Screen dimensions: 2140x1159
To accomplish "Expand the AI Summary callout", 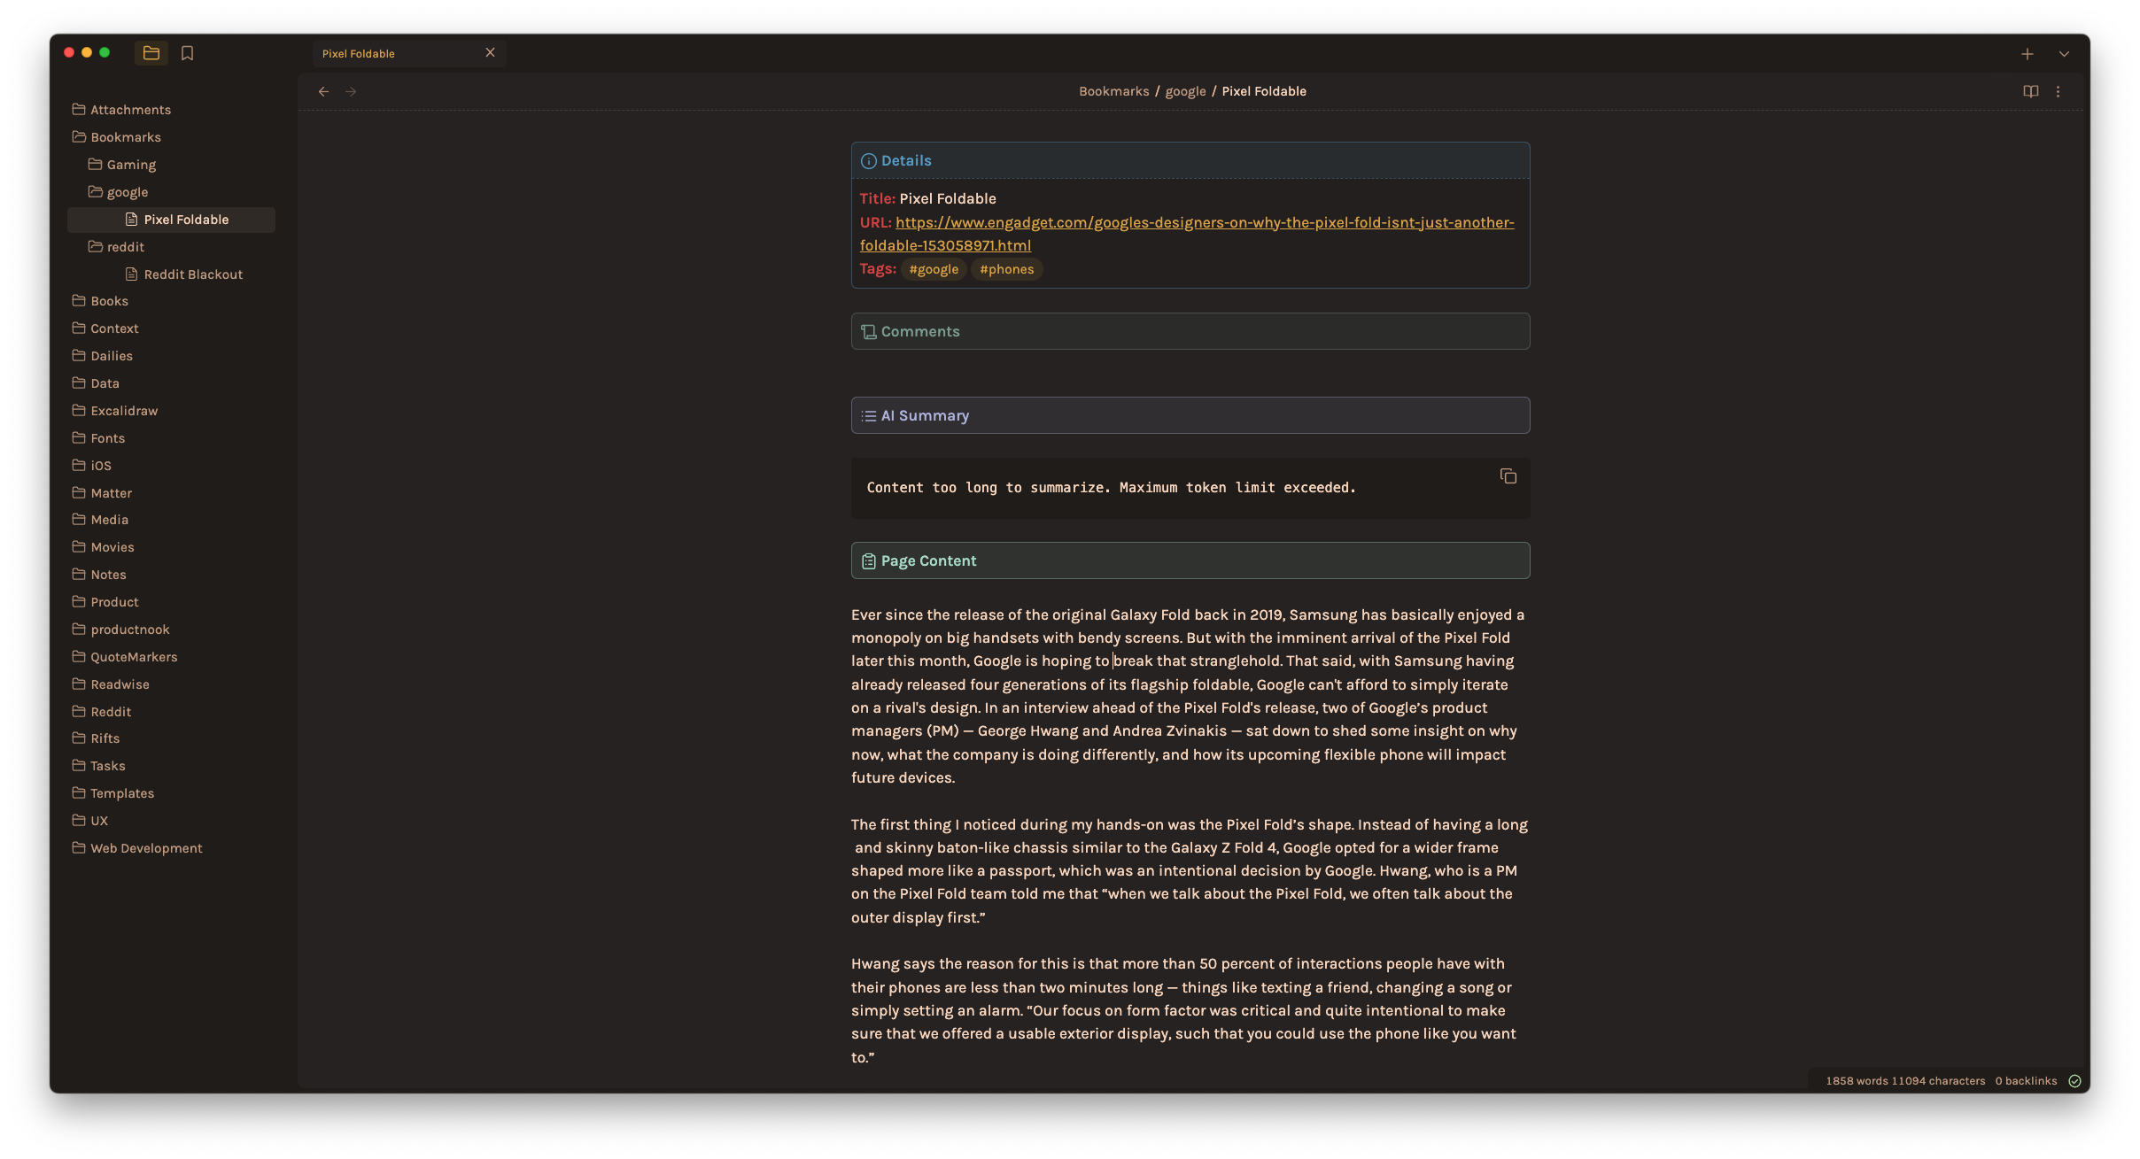I will (x=1190, y=415).
